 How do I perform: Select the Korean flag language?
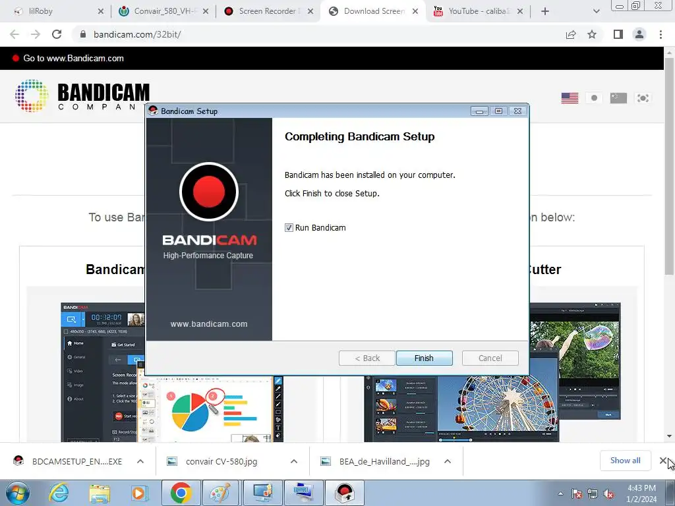(x=643, y=98)
